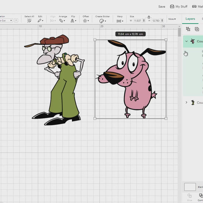Open the Arrange tool menu

(62, 21)
